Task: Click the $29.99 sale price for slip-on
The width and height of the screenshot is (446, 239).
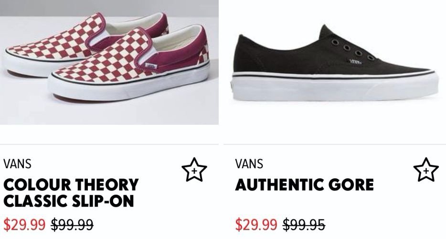Action: point(25,224)
